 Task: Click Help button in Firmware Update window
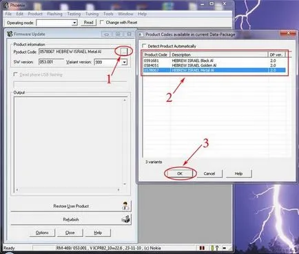98,233
